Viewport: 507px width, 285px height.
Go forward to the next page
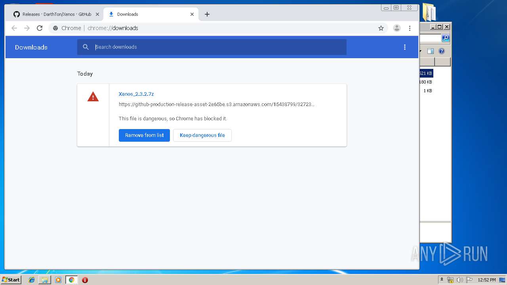[27, 28]
